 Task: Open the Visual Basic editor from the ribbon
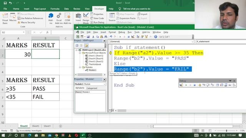(5, 18)
